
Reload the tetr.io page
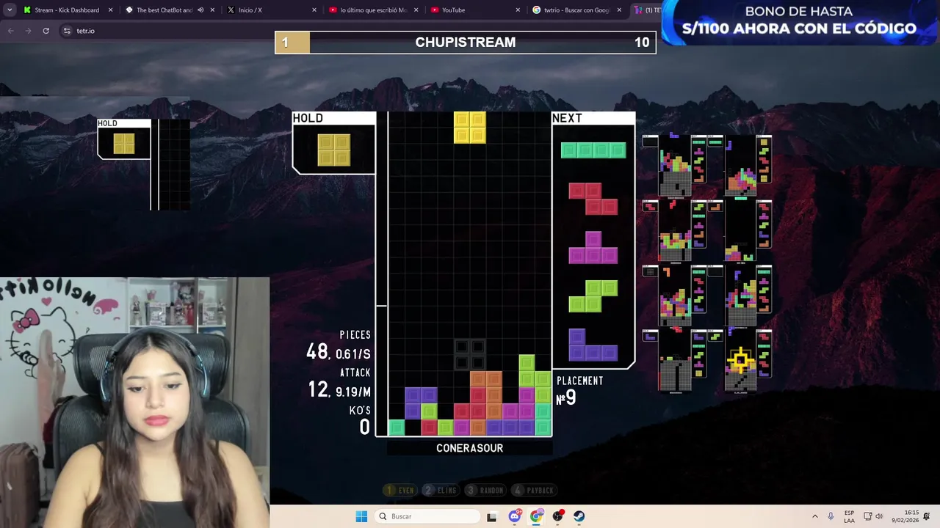[x=46, y=31]
